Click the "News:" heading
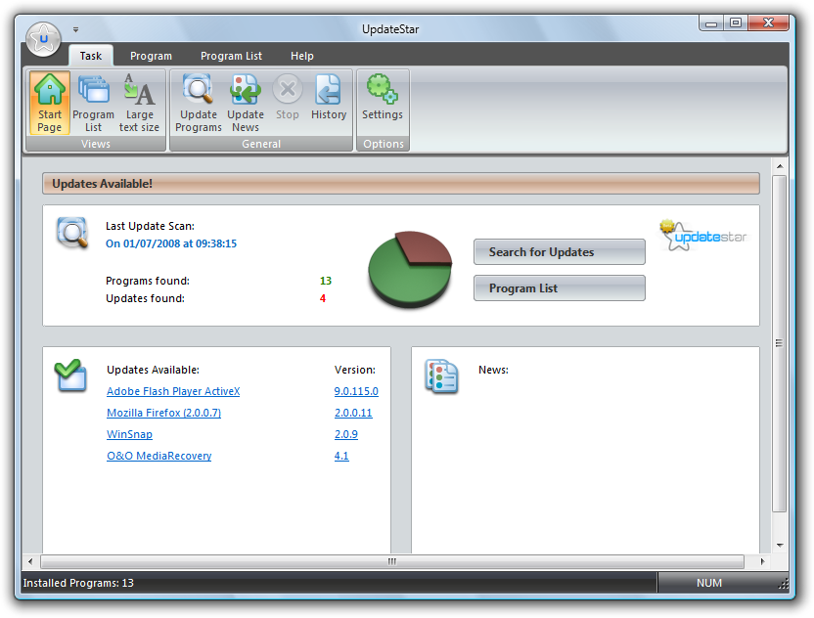 click(494, 370)
